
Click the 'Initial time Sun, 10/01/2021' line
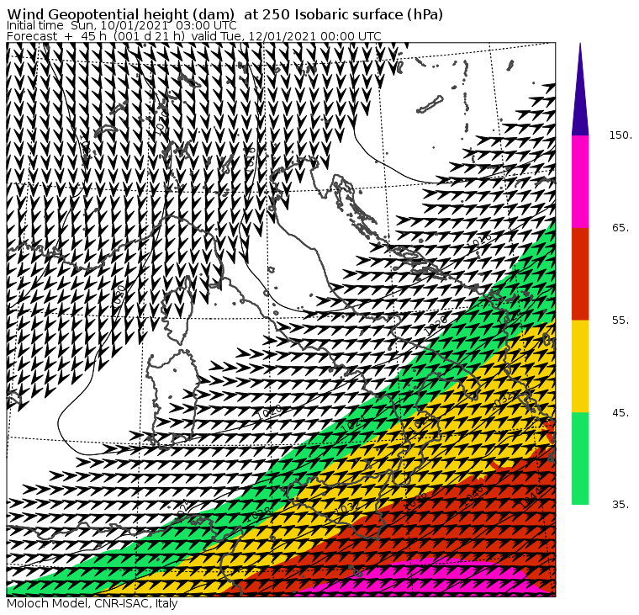[121, 25]
